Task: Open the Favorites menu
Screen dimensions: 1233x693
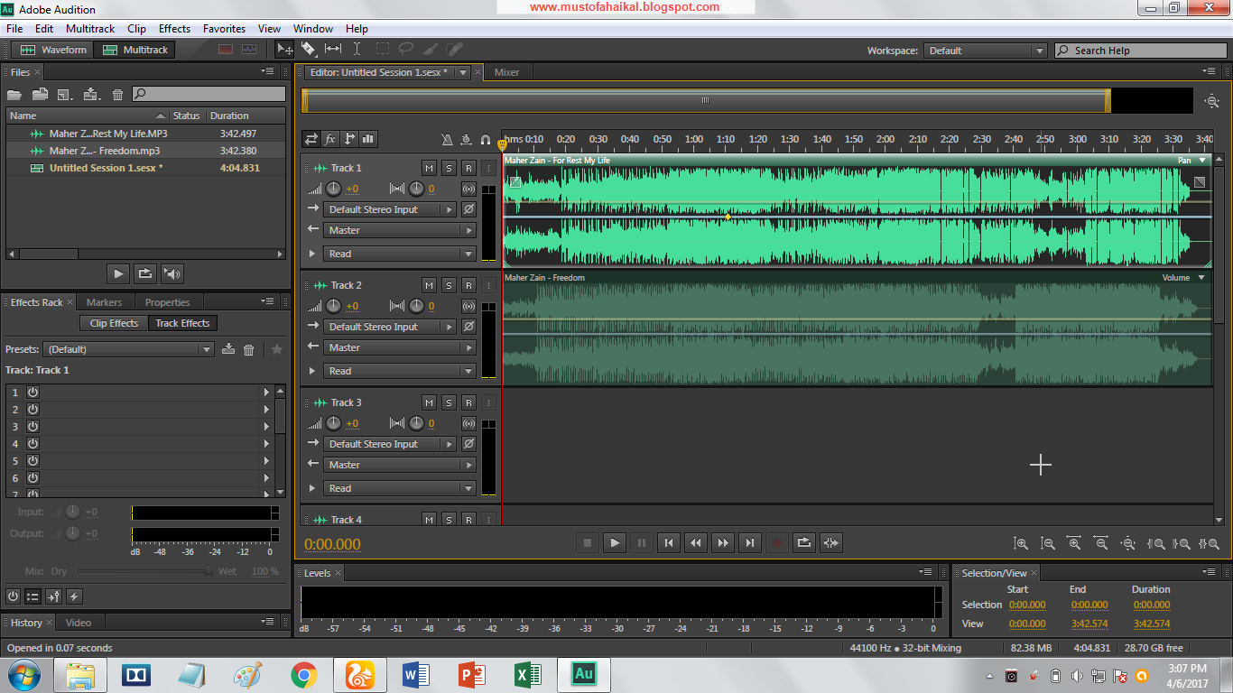Action: (x=224, y=29)
